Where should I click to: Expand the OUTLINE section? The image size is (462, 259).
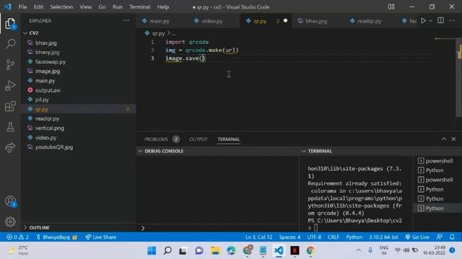pyautogui.click(x=79, y=227)
